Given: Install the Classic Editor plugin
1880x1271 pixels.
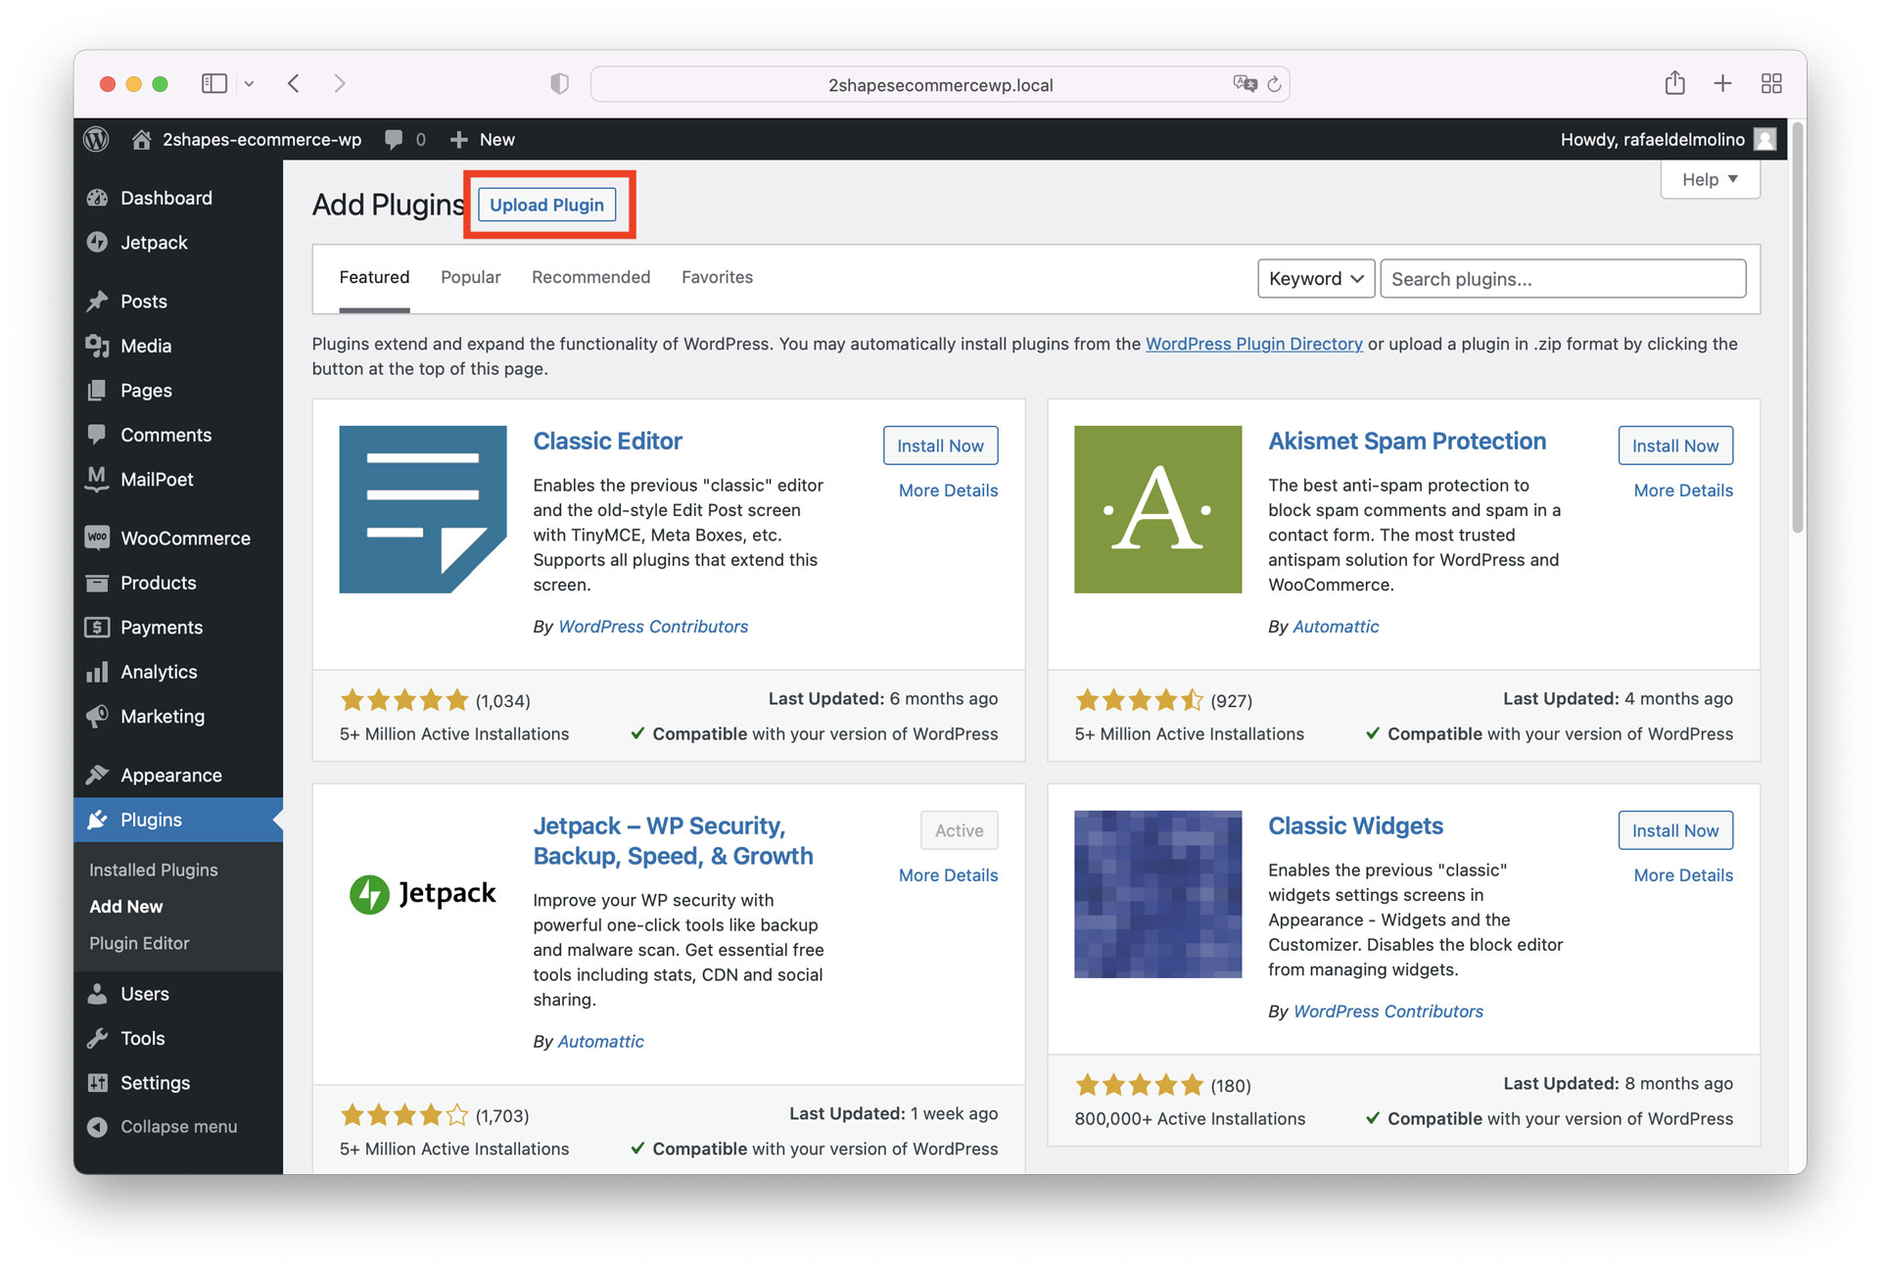Looking at the screenshot, I should coord(940,446).
